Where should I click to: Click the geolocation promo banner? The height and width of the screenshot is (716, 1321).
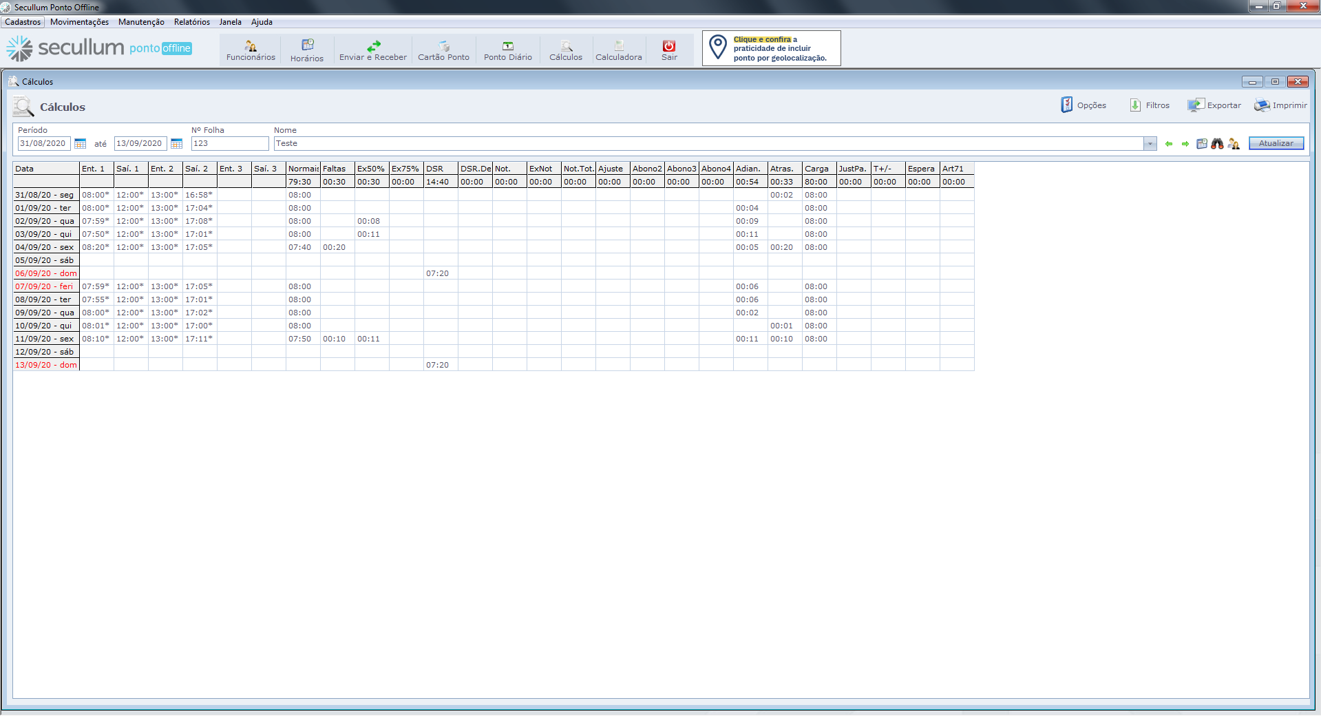pyautogui.click(x=771, y=48)
